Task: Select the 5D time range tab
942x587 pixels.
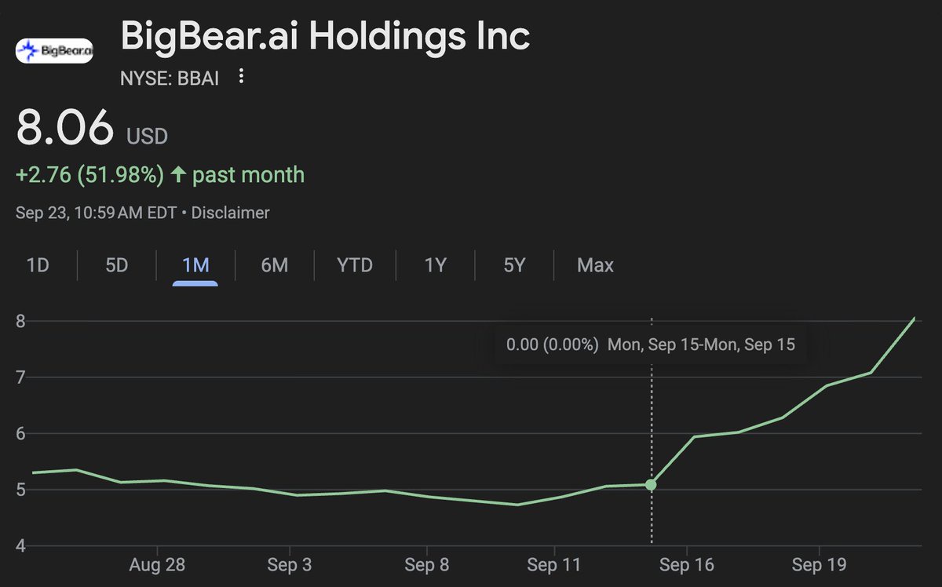Action: [116, 265]
